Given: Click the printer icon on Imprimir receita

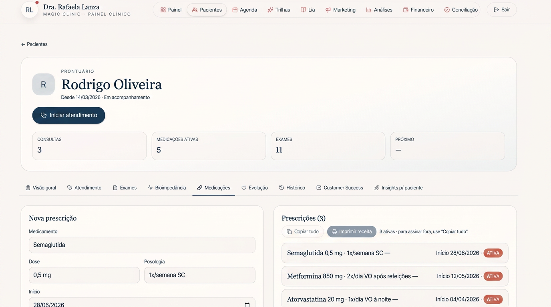Looking at the screenshot, I should coord(334,231).
